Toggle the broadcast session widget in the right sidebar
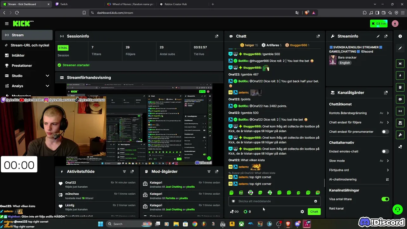This screenshot has width=407, height=229. tap(400, 111)
